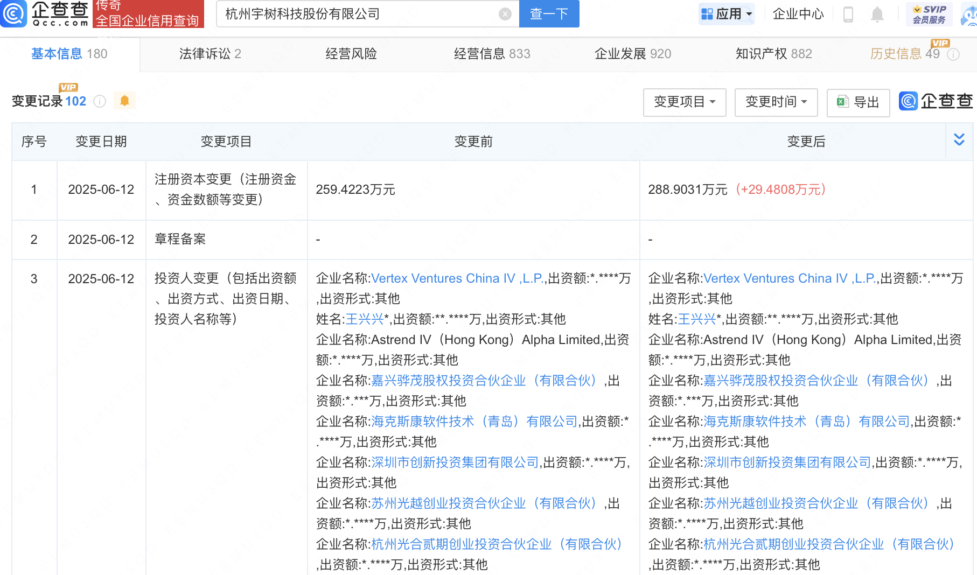Image resolution: width=977 pixels, height=575 pixels.
Task: Click the orange bell alert for change records
Action: (x=124, y=101)
